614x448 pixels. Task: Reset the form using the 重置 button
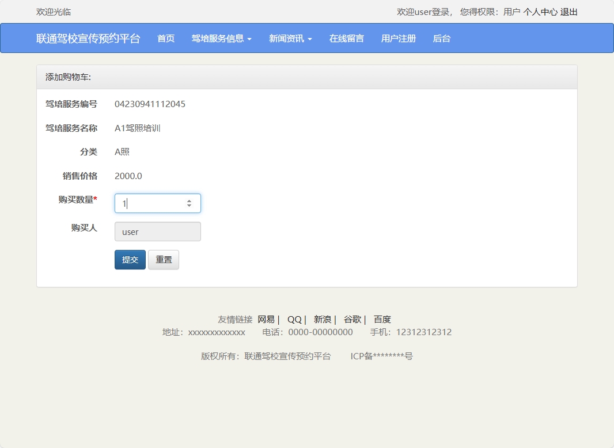(164, 259)
